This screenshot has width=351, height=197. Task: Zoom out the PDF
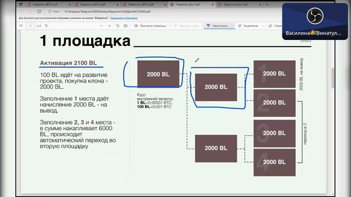[101, 26]
